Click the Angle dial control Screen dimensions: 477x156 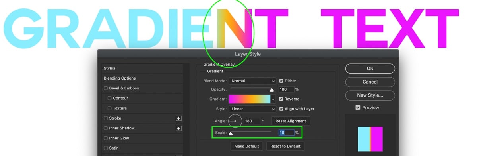pyautogui.click(x=235, y=121)
